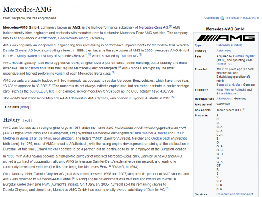Screen dimensions: 262x197
Task: Open Research and development link in Services
Action: (235, 194)
